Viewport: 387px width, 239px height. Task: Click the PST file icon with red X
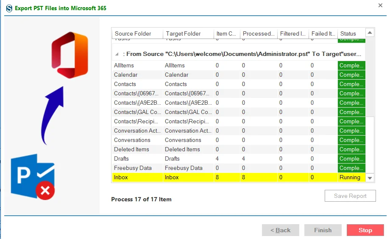pos(33,177)
